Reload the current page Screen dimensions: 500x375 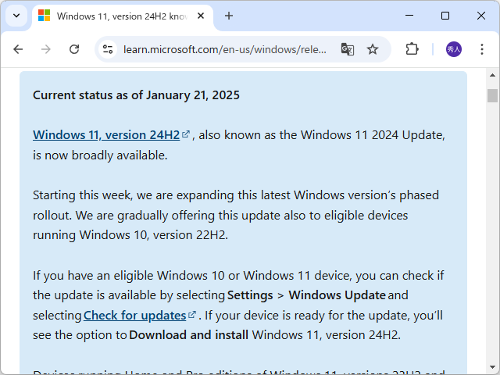(x=74, y=49)
